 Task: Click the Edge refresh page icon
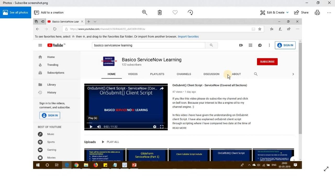coord(55,29)
